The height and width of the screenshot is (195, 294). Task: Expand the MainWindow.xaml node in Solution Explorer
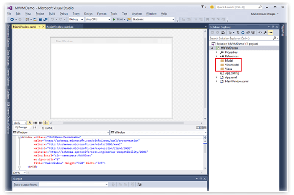[x=216, y=81]
